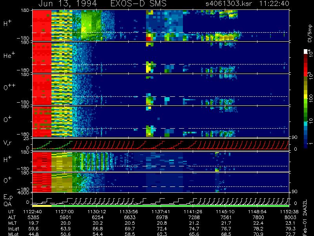Click the 'MLT' row header
The image size is (314, 236).
coord(12,223)
